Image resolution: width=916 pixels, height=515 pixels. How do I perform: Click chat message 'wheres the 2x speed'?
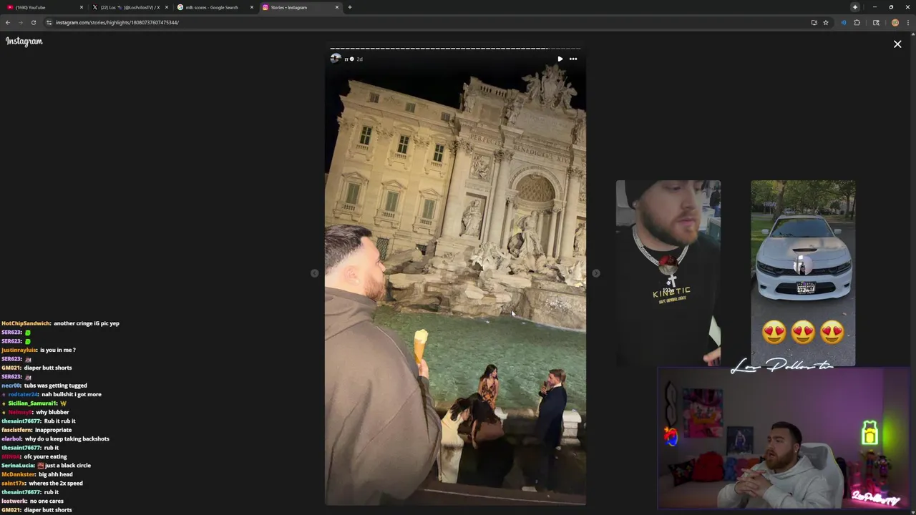point(56,484)
